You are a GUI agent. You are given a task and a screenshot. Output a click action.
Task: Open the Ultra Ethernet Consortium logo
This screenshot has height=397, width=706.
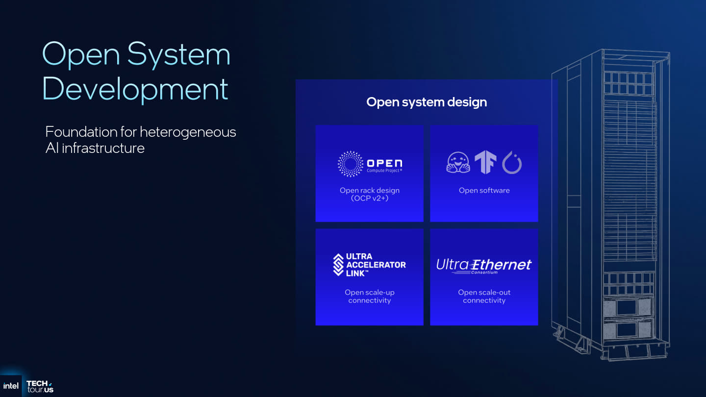click(484, 265)
